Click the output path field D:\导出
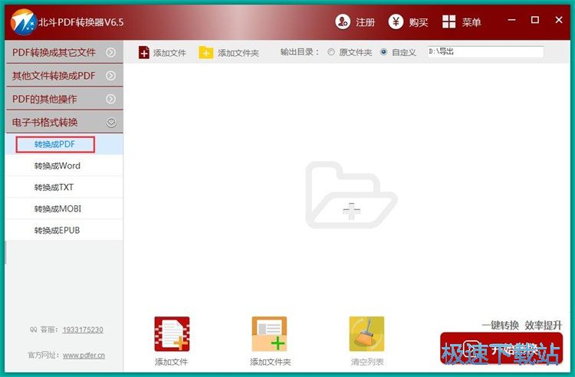Image resolution: width=575 pixels, height=377 pixels. click(485, 51)
